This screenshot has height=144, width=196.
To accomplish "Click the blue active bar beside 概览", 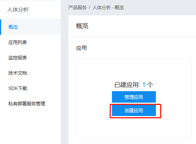I will (0, 27).
